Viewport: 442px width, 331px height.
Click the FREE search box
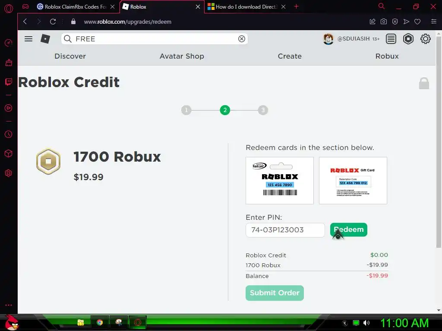155,39
